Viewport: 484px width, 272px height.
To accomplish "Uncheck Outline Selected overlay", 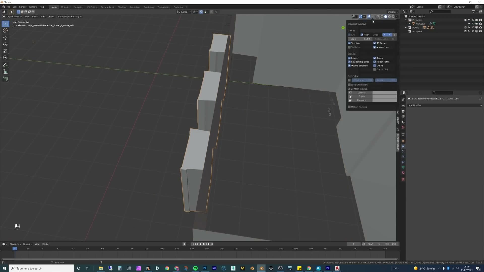I will click(x=349, y=66).
